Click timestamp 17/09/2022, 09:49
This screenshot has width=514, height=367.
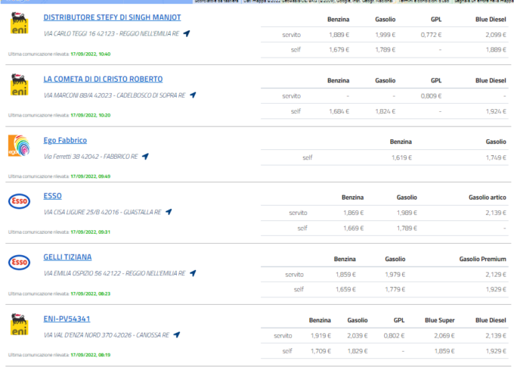pos(91,176)
